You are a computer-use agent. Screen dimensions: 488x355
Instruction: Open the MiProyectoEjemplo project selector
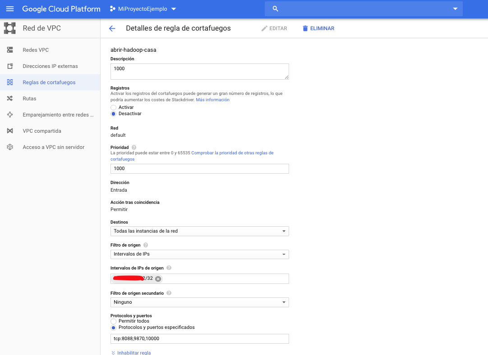(143, 9)
